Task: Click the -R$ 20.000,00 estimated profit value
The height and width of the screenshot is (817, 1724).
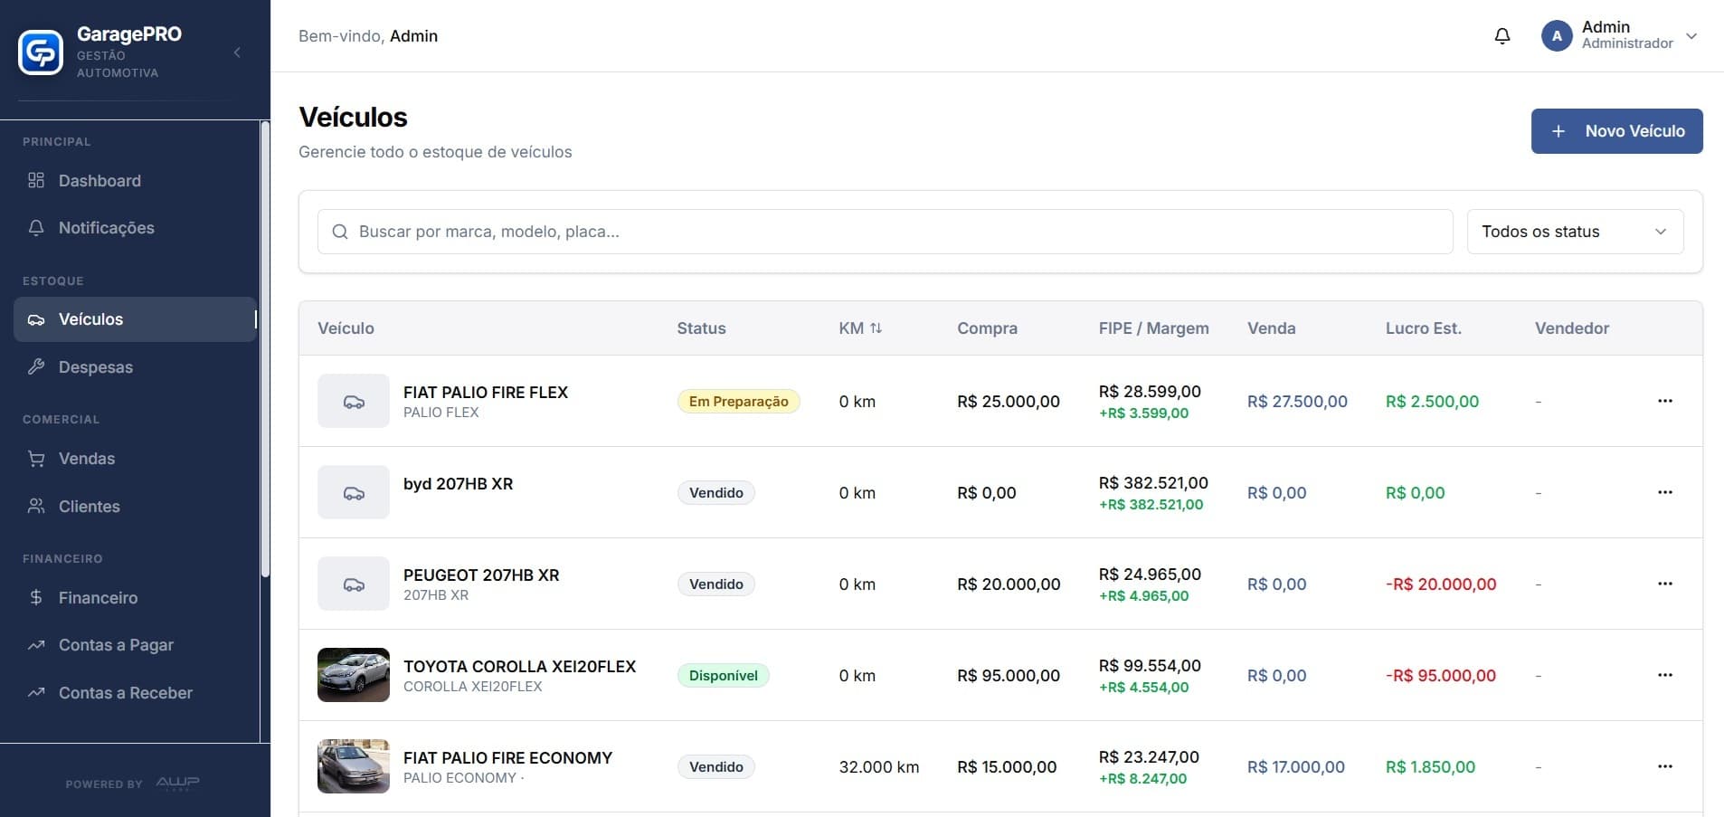Action: tap(1441, 584)
